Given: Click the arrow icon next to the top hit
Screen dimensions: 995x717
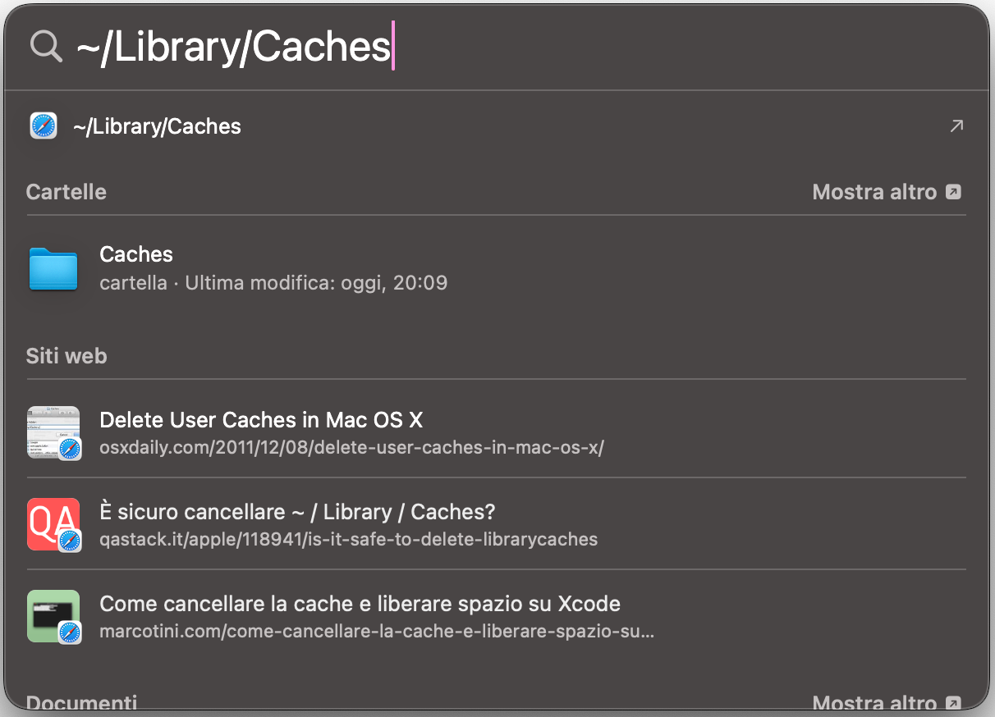Looking at the screenshot, I should (x=956, y=126).
